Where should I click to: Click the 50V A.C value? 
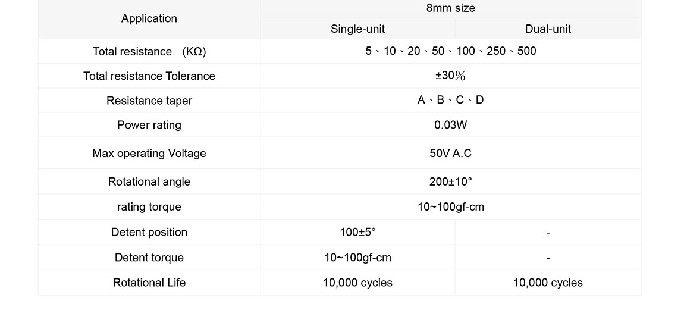coord(450,154)
